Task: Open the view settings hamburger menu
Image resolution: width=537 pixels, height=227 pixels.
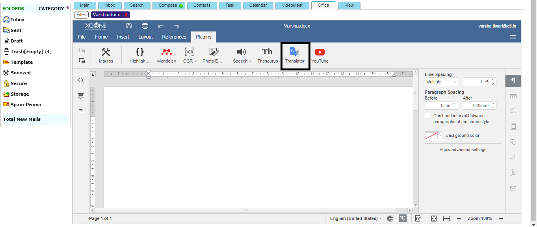Action: tap(513, 37)
